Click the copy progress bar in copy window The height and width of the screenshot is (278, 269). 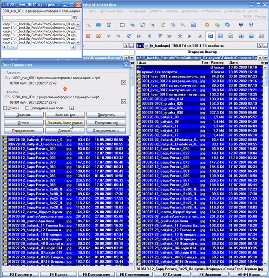click(37, 18)
